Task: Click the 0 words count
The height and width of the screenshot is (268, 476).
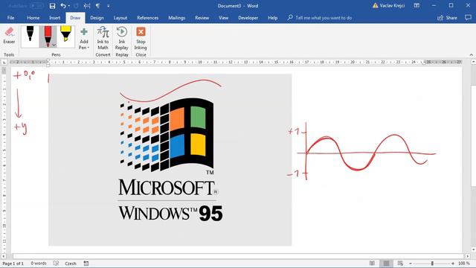Action: click(x=39, y=264)
